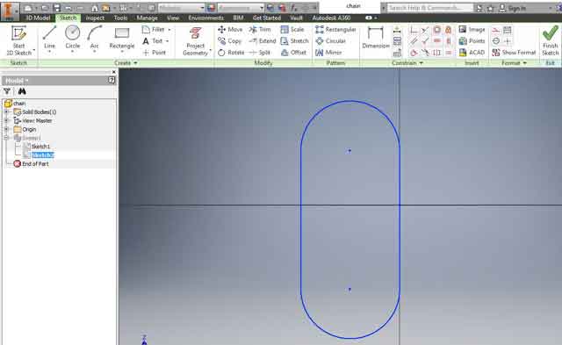Open the Text dropdown arrow
The height and width of the screenshot is (345, 562).
[167, 41]
